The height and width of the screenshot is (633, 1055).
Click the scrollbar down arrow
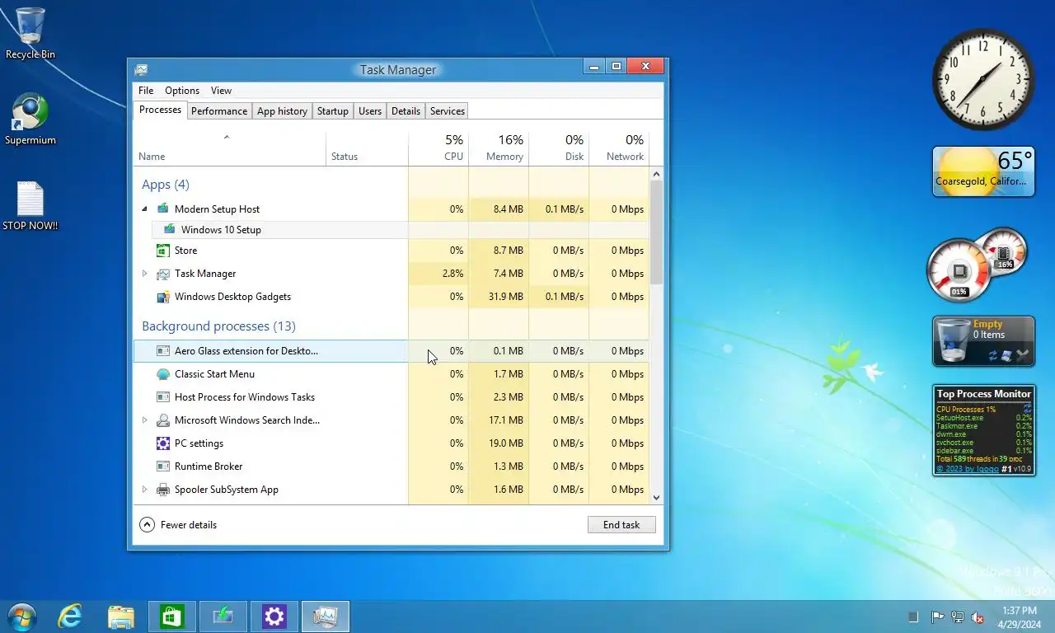pyautogui.click(x=657, y=498)
